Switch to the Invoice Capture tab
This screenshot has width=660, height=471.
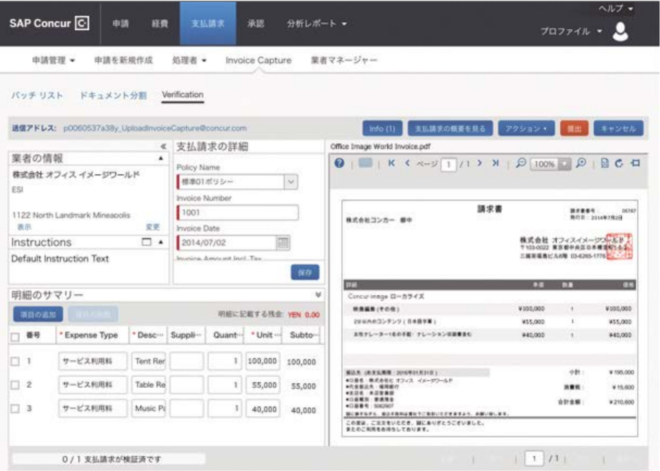[258, 60]
